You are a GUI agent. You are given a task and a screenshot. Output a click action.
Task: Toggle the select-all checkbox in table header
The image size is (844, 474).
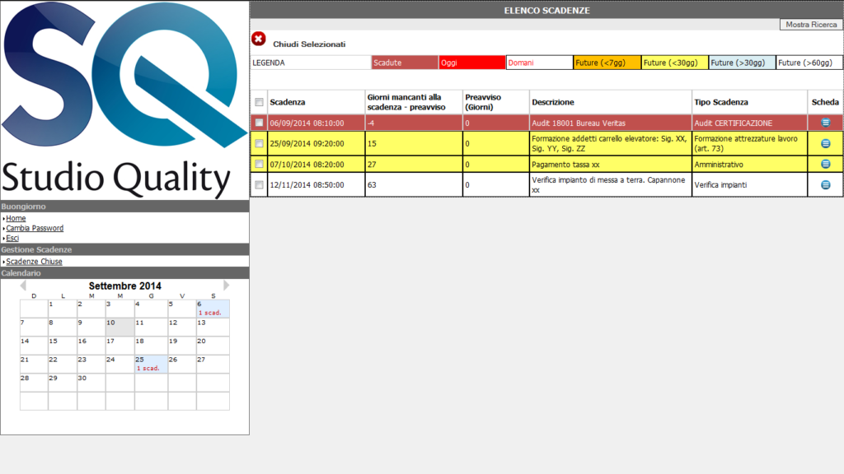pyautogui.click(x=259, y=102)
